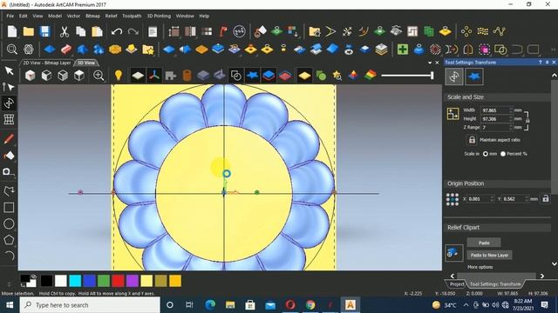Screen dimensions: 558x313
Task: Select the red color swatch
Action: [x=118, y=281]
